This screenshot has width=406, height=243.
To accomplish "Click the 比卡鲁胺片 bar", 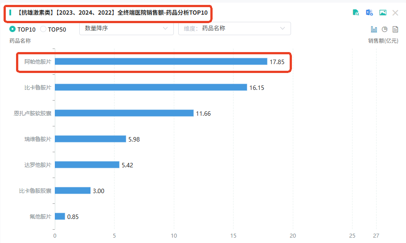I will (x=151, y=87).
